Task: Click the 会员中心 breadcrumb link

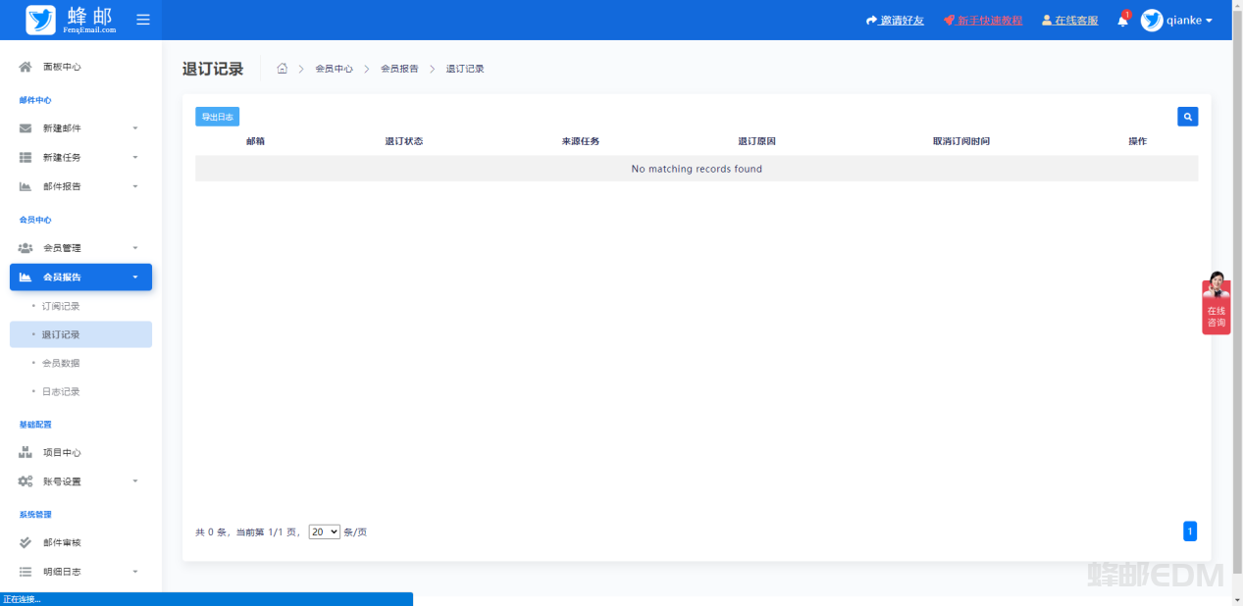Action: (x=334, y=69)
